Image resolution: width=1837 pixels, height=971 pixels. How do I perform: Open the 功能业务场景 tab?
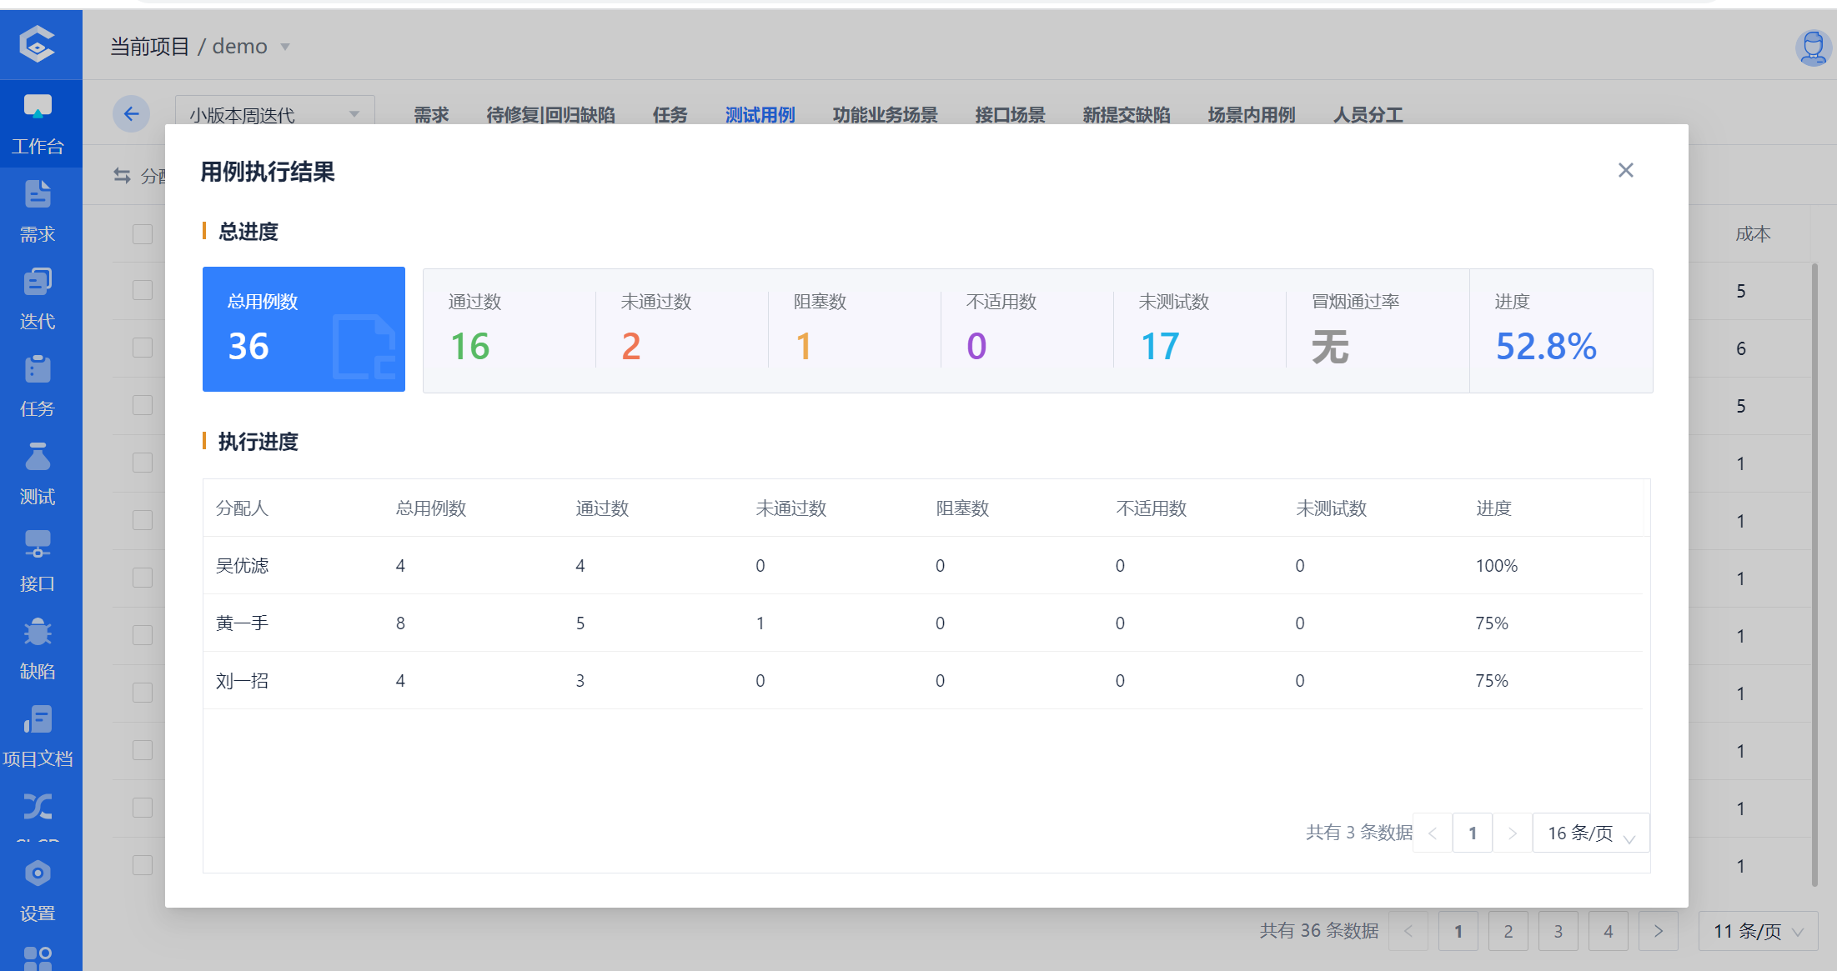(885, 115)
